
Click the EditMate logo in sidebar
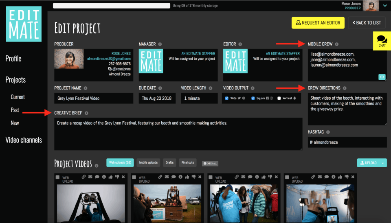click(x=24, y=24)
